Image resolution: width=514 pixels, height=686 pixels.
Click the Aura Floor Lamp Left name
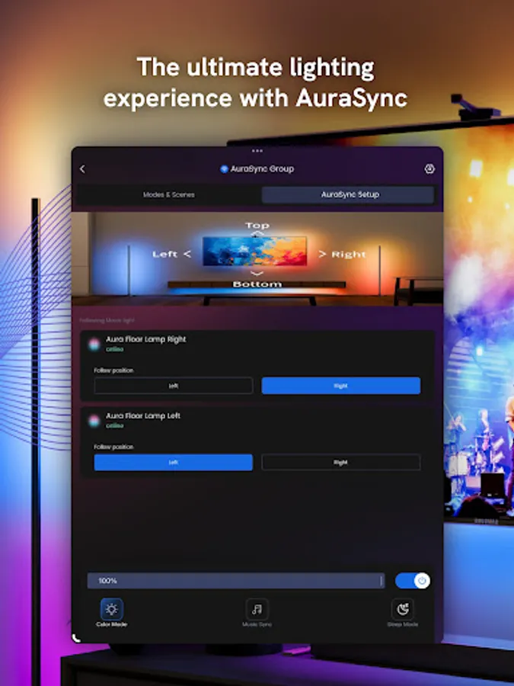pyautogui.click(x=143, y=415)
